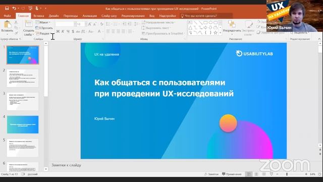The height and width of the screenshot is (182, 323).
Task: Toggle bold (Ж) formatting
Action: click(58, 31)
